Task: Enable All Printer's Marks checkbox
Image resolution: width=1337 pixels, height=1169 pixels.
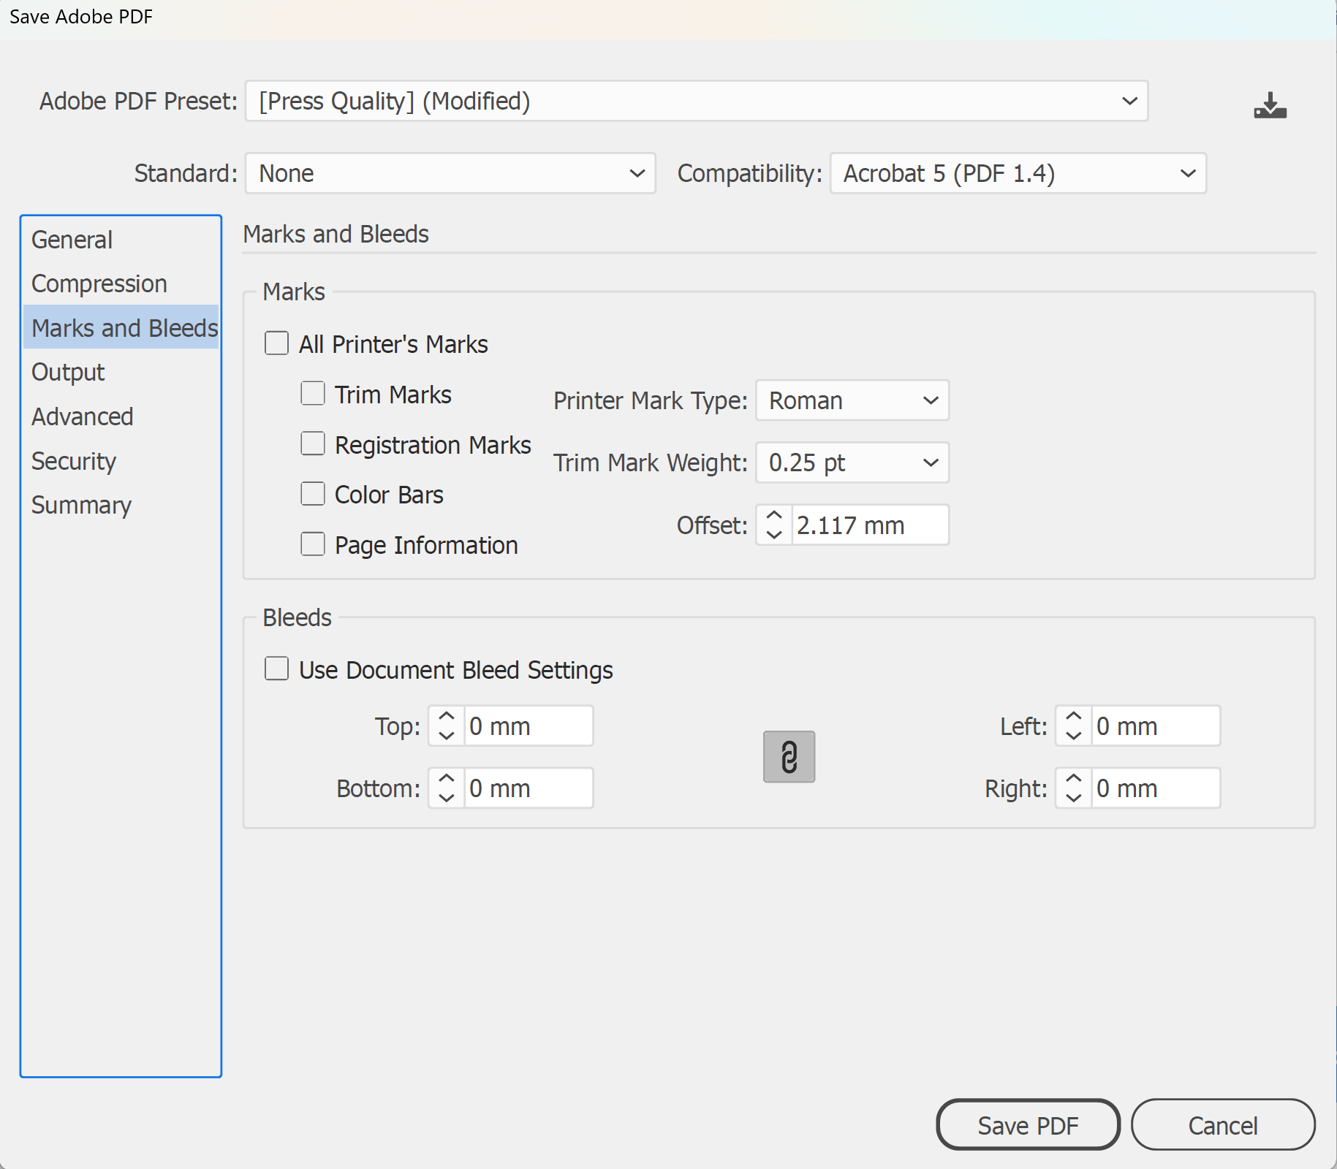Action: point(276,343)
